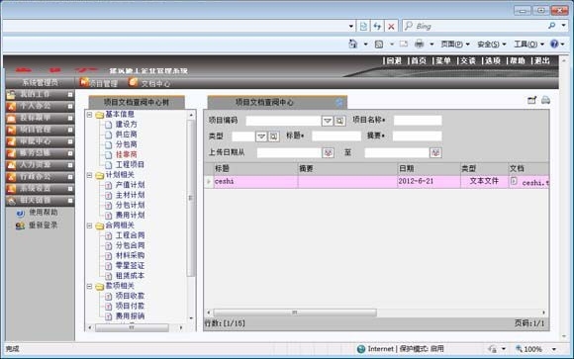This screenshot has width=574, height=359.
Task: Click compatibility view icon in address bar
Action: pyautogui.click(x=363, y=26)
